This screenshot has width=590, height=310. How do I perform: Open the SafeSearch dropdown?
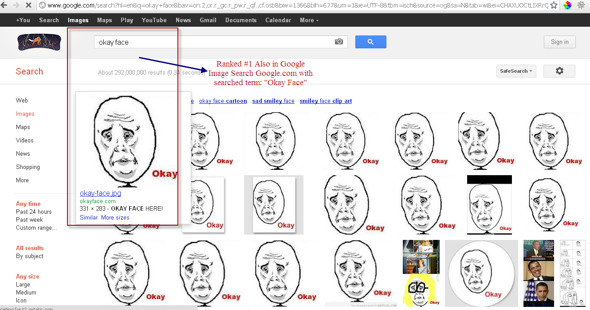tap(516, 71)
